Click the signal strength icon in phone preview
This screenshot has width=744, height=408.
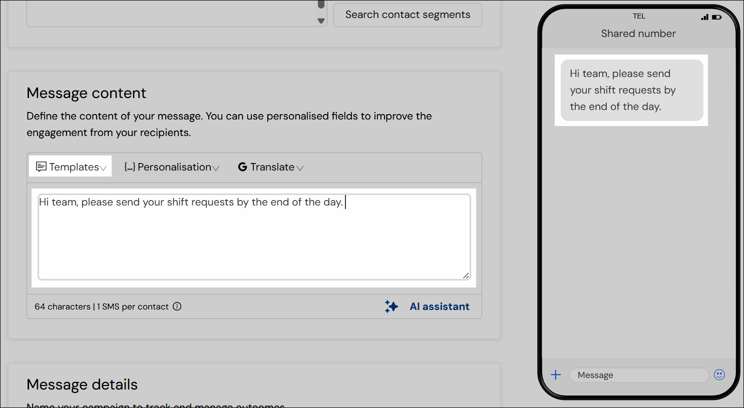705,17
